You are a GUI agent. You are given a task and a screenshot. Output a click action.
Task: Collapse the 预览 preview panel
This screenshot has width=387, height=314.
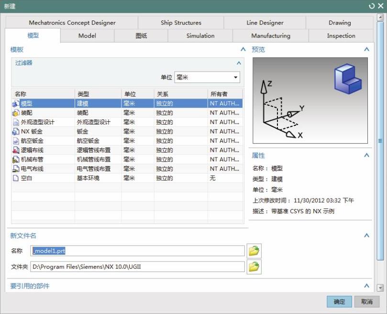point(366,49)
